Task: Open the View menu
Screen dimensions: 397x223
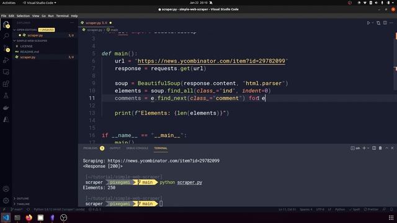Action: (36, 15)
